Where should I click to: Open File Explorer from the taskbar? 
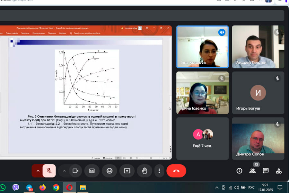pos(83,188)
